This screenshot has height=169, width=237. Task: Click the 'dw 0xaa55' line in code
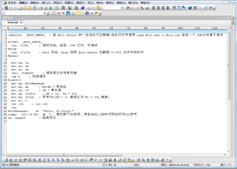(x=16, y=118)
